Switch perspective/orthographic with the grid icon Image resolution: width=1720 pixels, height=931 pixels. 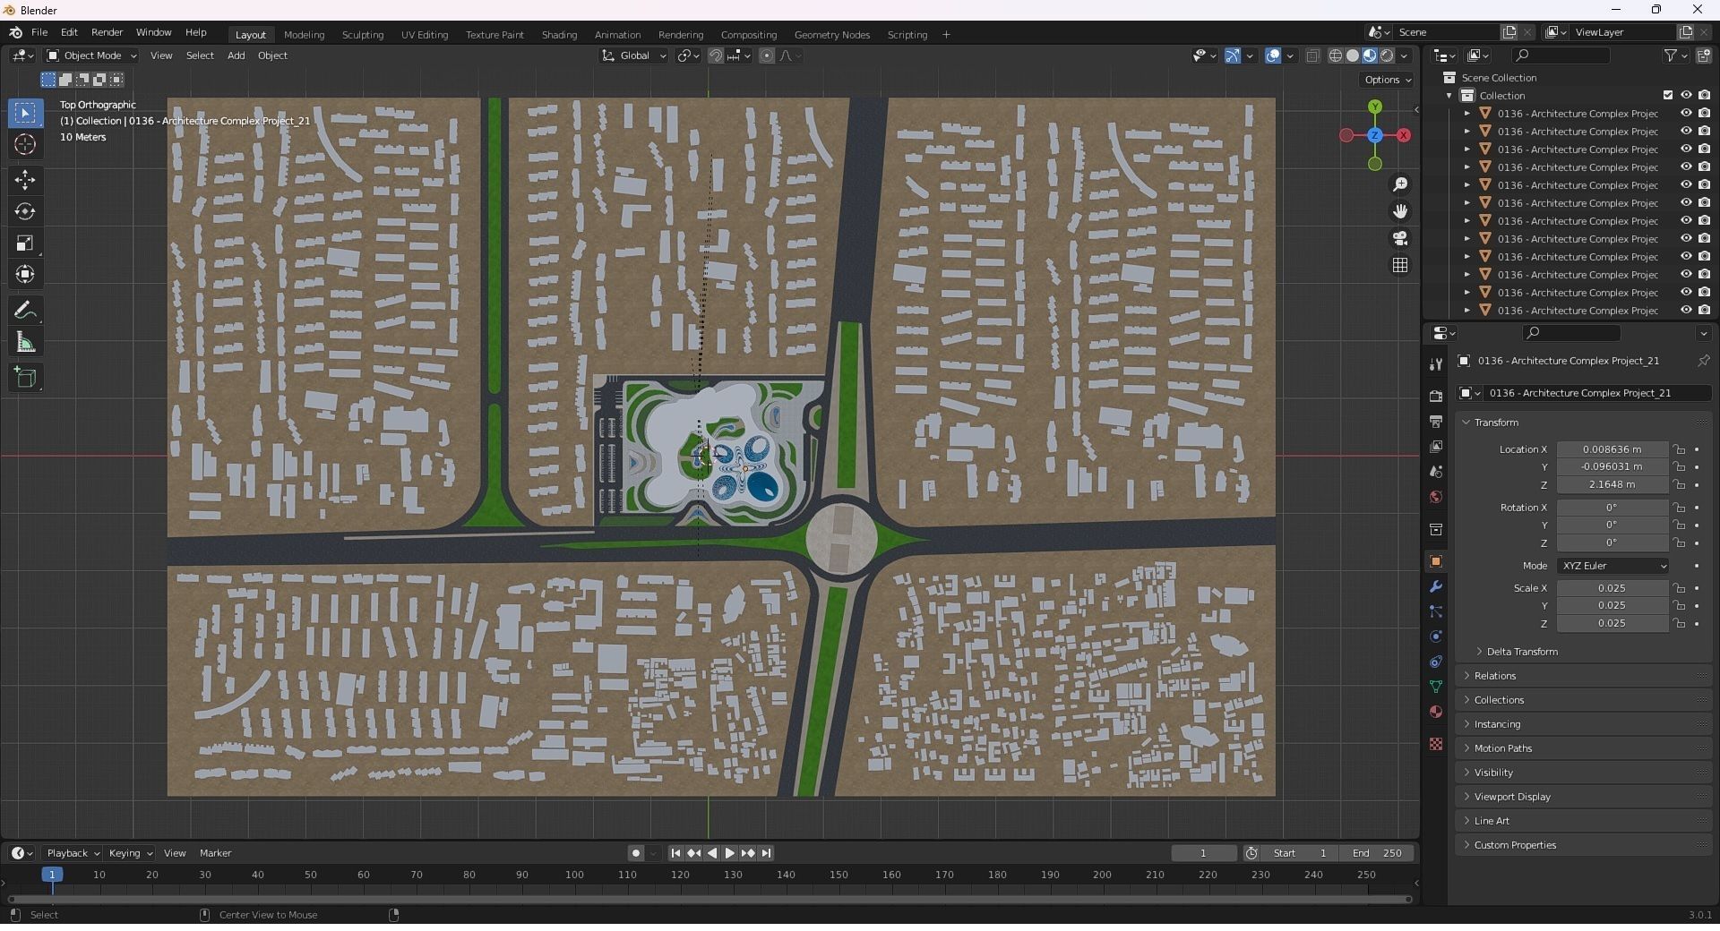coord(1400,265)
